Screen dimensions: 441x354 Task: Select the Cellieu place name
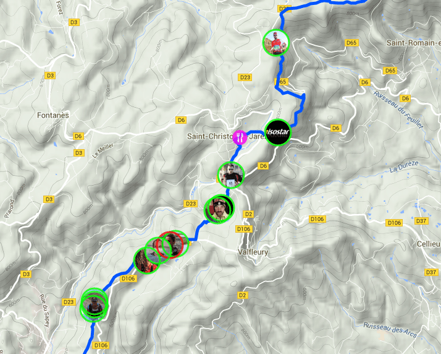point(429,244)
